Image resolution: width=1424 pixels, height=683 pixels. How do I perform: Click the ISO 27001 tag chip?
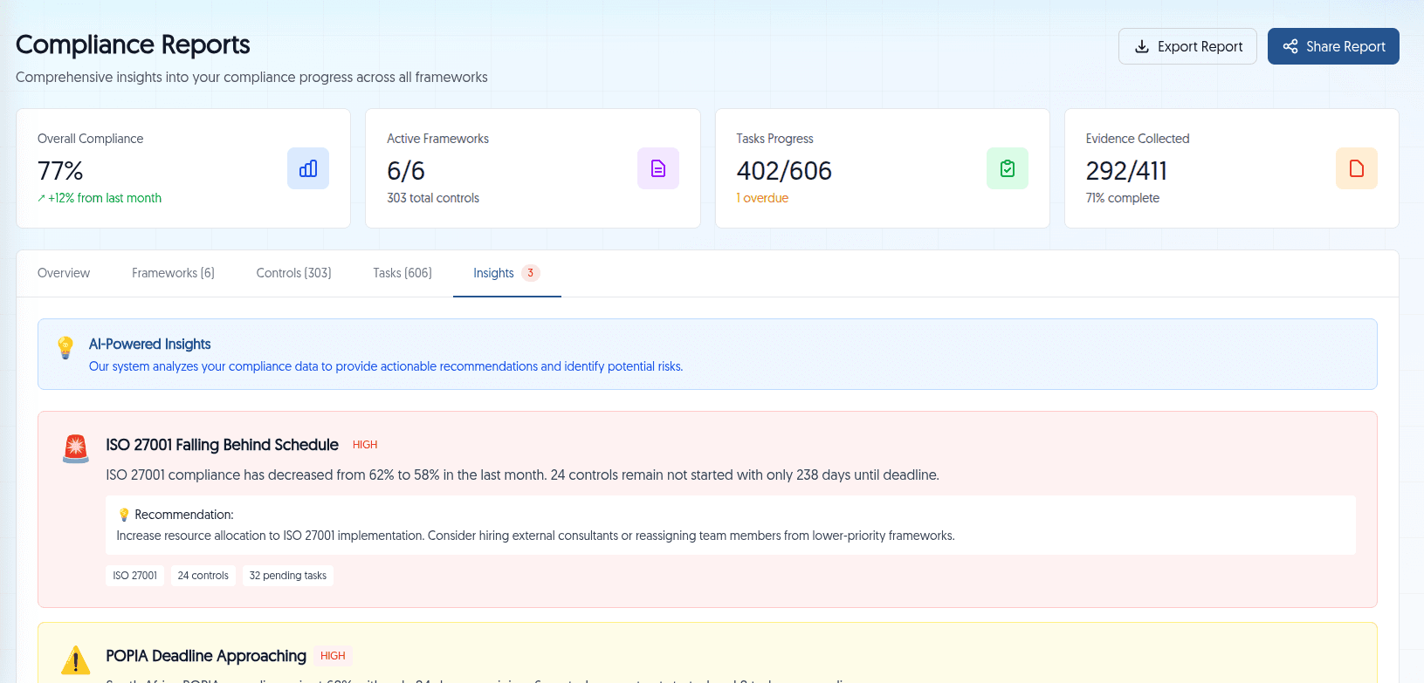[x=135, y=576]
